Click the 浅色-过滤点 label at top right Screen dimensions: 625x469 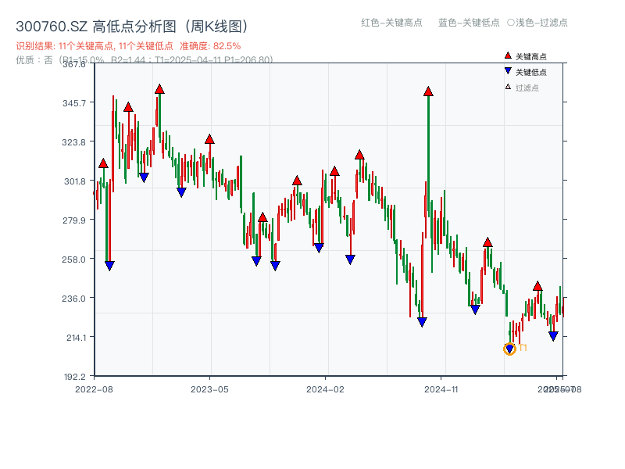click(537, 23)
